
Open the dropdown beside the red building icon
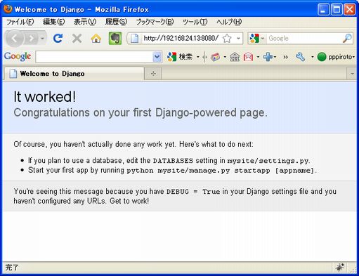258,57
